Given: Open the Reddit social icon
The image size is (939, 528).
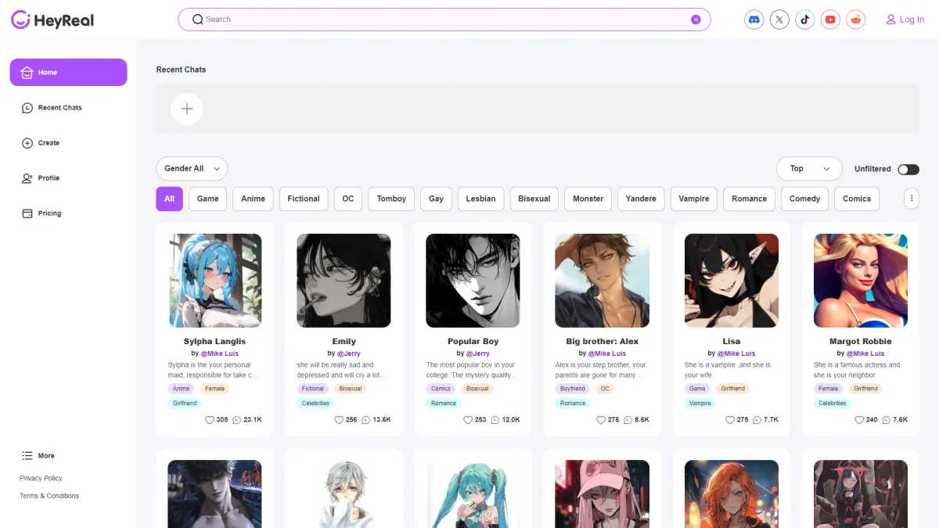Looking at the screenshot, I should coord(856,20).
